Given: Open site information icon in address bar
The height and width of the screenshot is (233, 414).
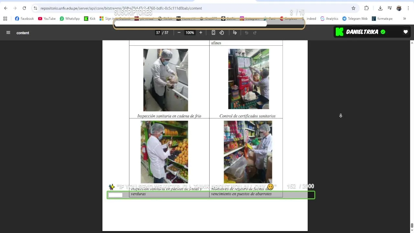Looking at the screenshot, I should (x=35, y=8).
